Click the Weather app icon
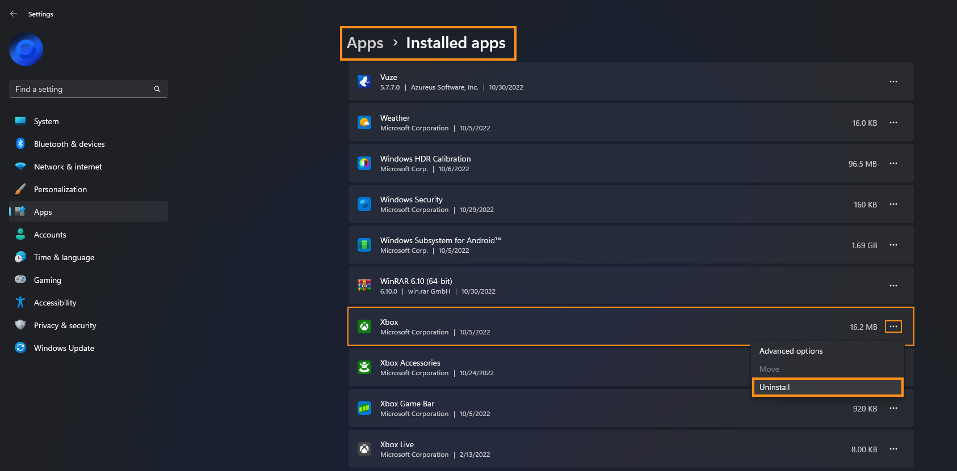Screen dimensions: 957x471 (x=364, y=122)
